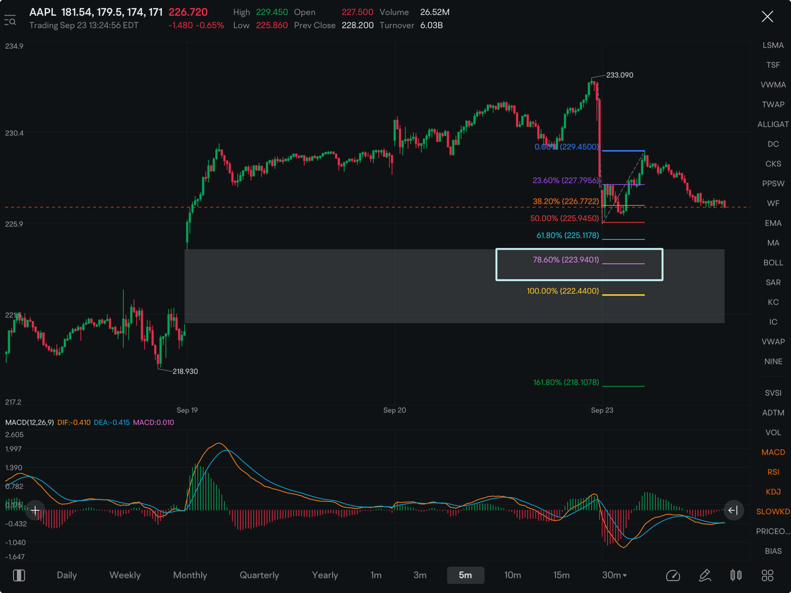The width and height of the screenshot is (791, 593).
Task: Select the 15m interval
Action: click(x=561, y=575)
